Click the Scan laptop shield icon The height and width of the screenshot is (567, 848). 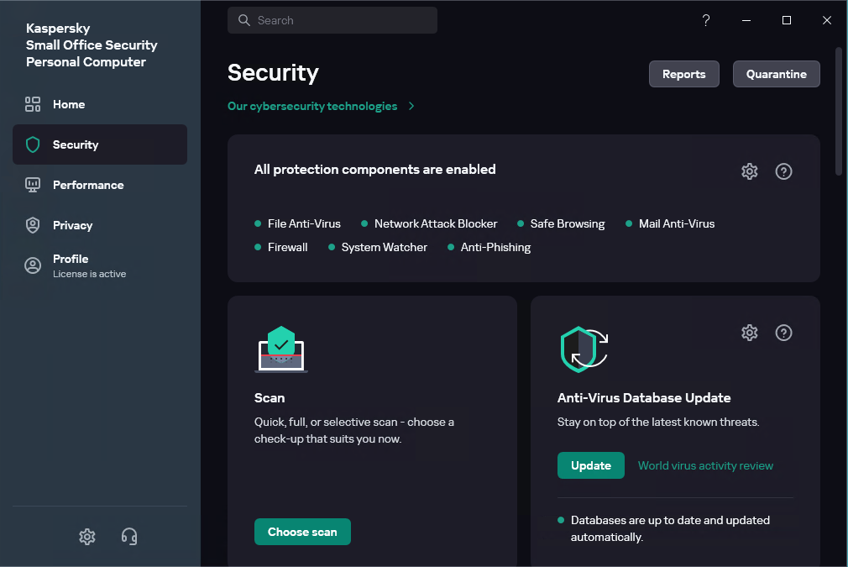point(281,349)
